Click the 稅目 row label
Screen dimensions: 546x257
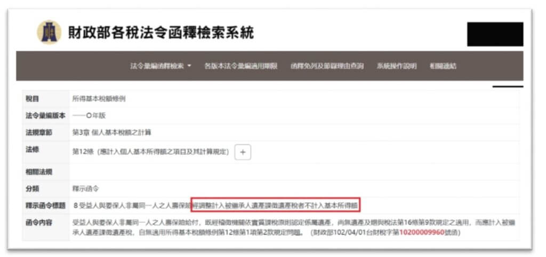click(x=32, y=99)
